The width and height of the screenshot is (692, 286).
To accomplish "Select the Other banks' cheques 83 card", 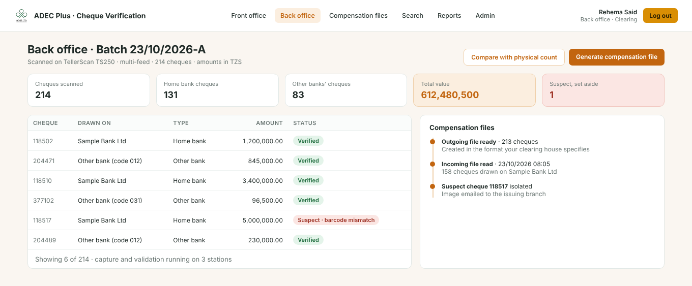I will coord(346,90).
